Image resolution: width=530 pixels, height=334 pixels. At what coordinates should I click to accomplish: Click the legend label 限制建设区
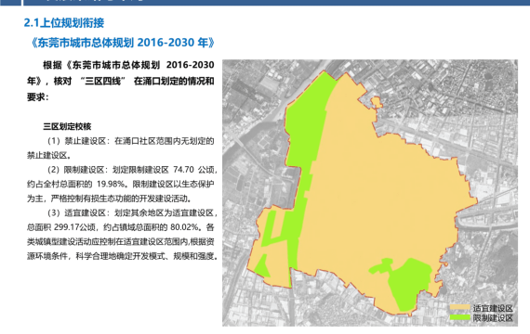493,318
